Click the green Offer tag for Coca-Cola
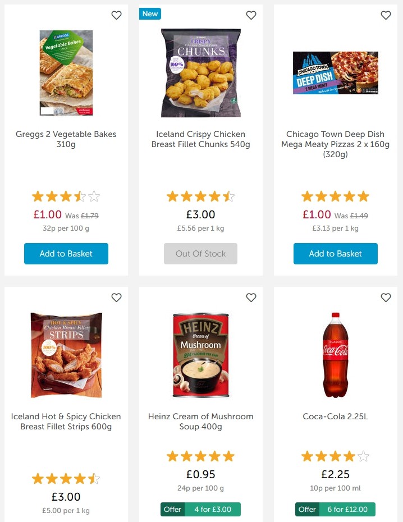The image size is (403, 522). (x=307, y=509)
